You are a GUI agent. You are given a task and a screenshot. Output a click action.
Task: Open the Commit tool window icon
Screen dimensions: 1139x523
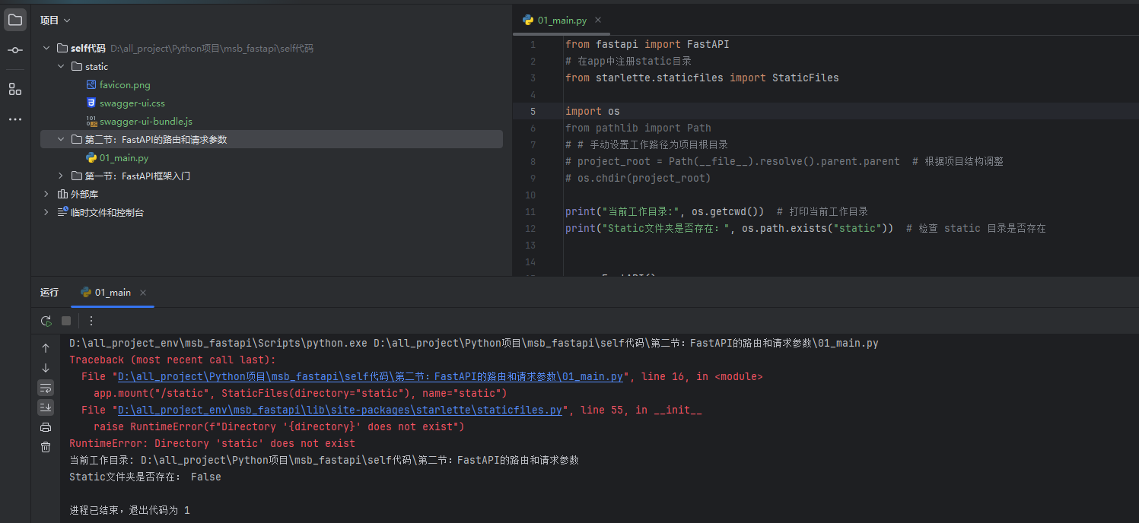(15, 50)
